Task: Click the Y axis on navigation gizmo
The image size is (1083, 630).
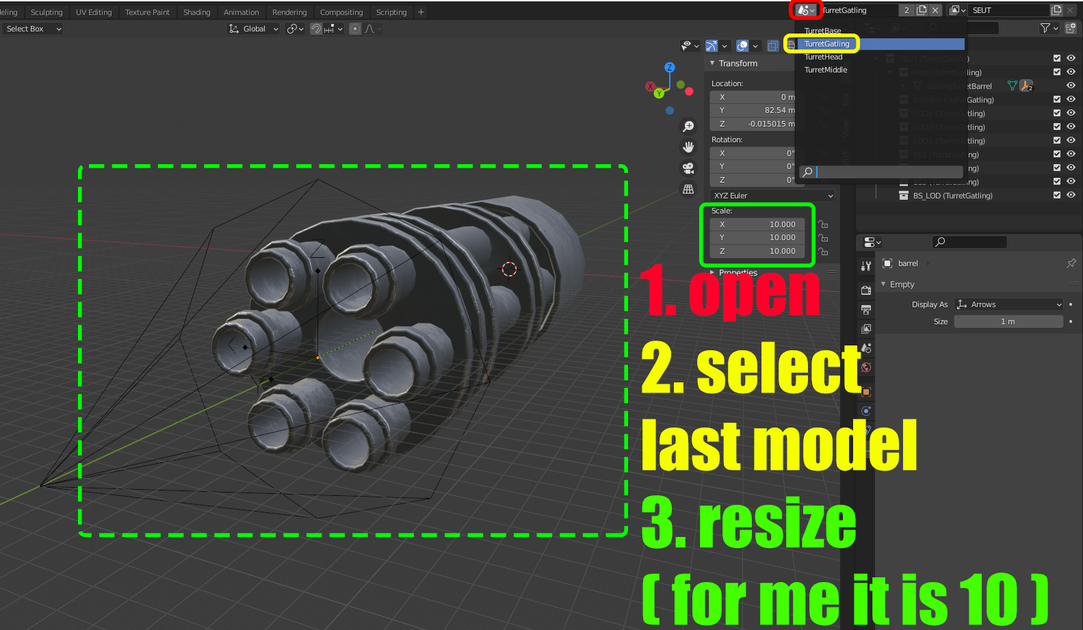Action: (659, 93)
